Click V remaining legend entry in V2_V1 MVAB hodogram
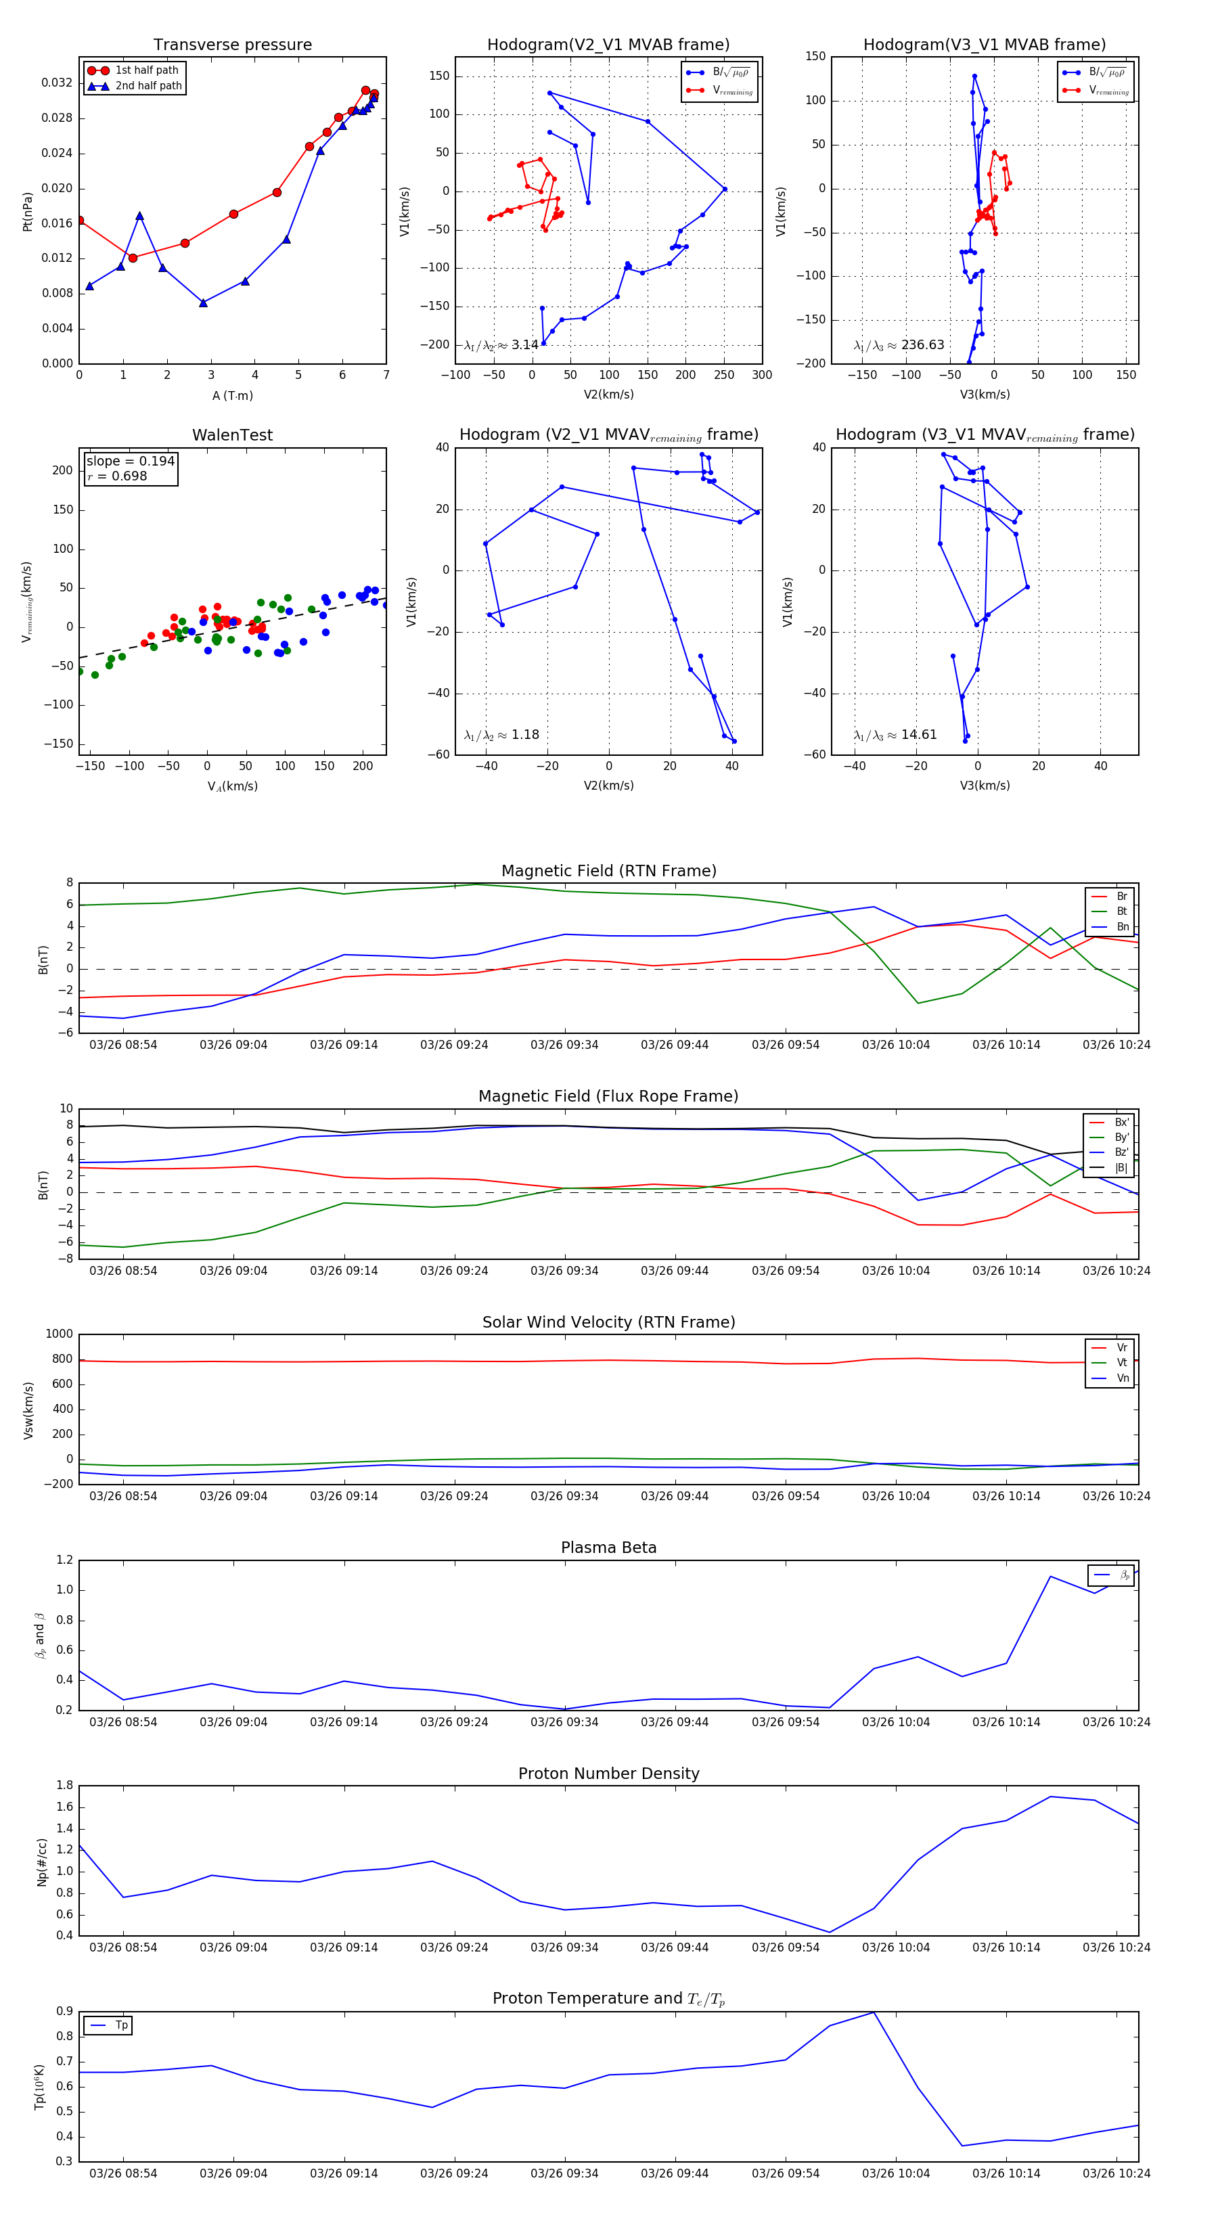The width and height of the screenshot is (1218, 2233). coord(719,90)
